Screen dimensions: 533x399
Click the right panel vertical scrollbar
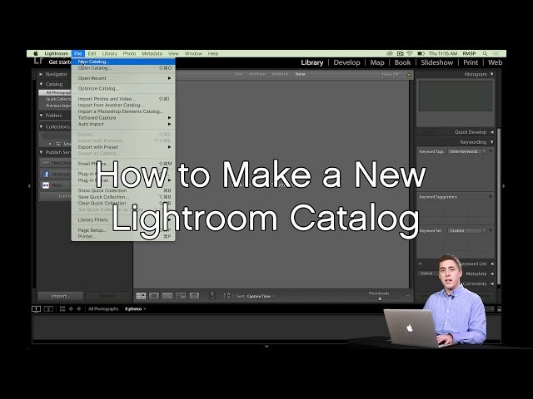click(498, 207)
